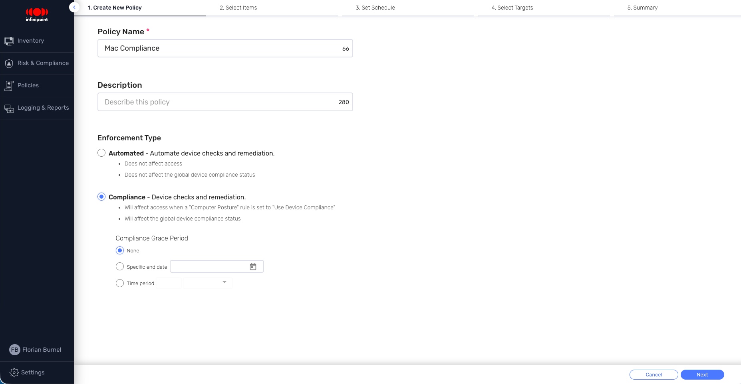The image size is (741, 384).
Task: Choose None grace period
Action: pyautogui.click(x=120, y=250)
